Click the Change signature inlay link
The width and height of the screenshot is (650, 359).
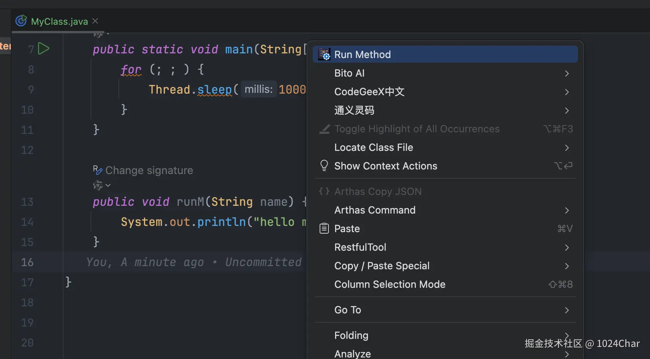coord(149,170)
